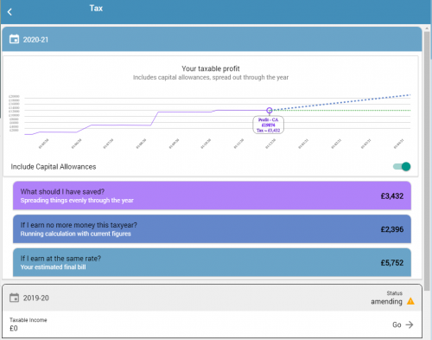432x340 pixels.
Task: Click the Go arrow icon
Action: [x=410, y=324]
